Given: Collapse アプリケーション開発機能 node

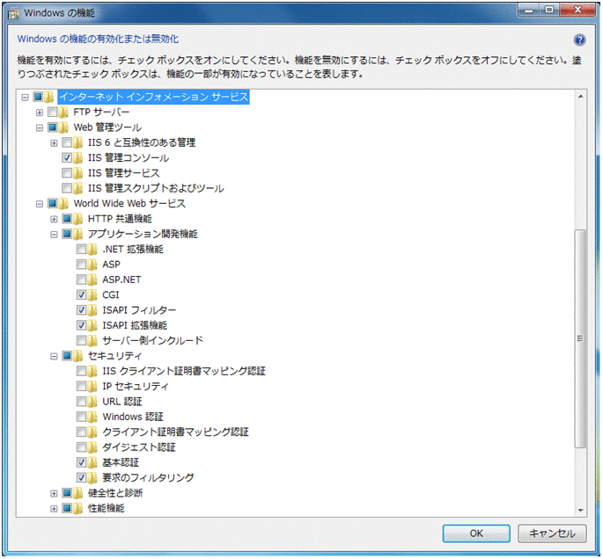Looking at the screenshot, I should pos(54,235).
